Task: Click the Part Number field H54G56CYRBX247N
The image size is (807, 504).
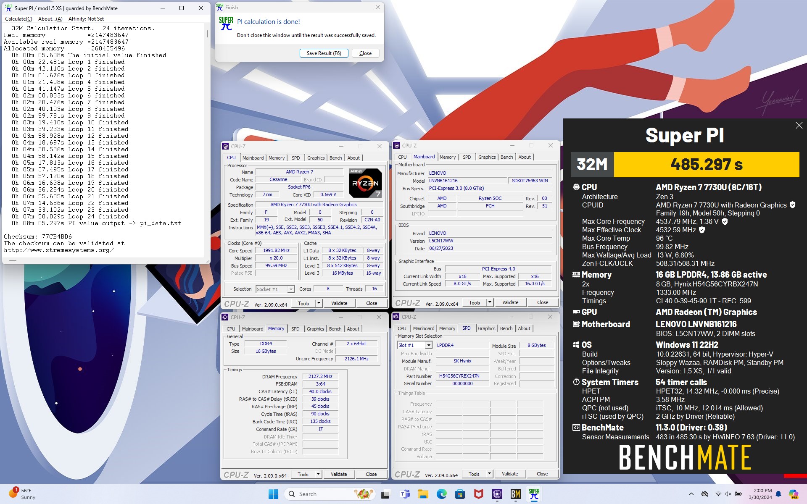Action: point(462,376)
